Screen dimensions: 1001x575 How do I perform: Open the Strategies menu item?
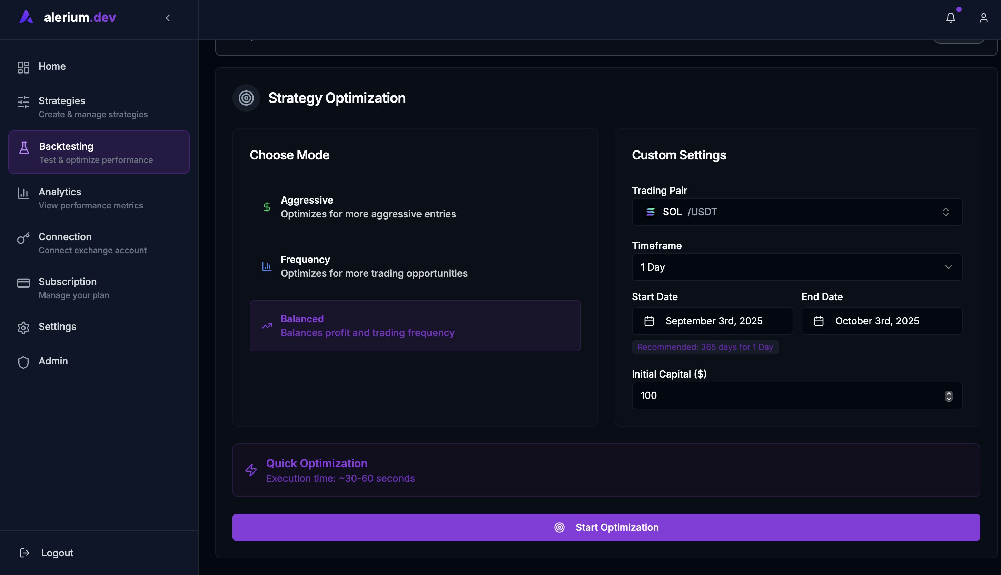[x=61, y=101]
